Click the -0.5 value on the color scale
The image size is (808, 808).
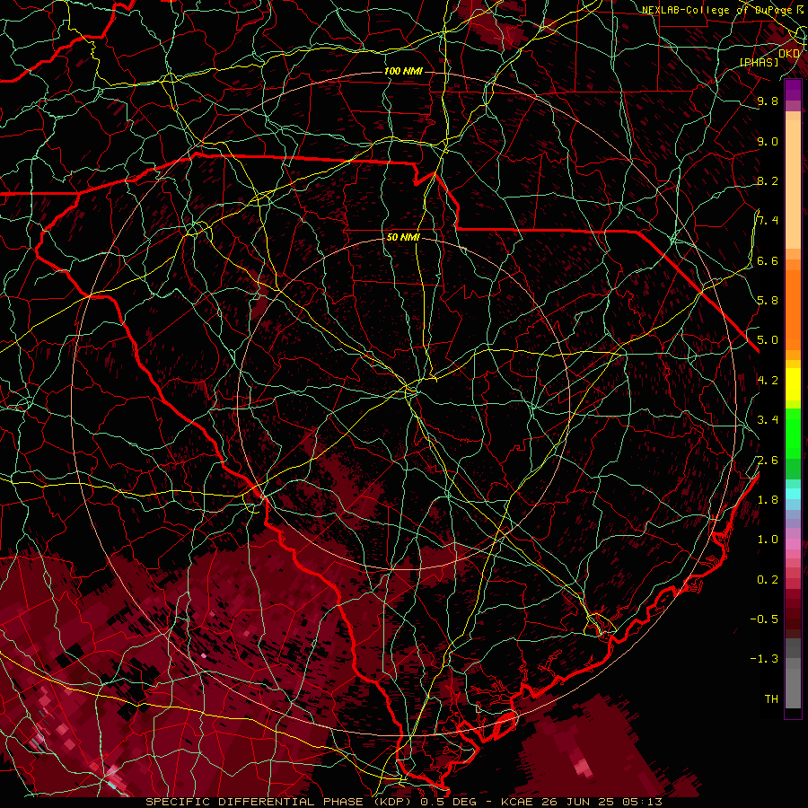click(x=765, y=619)
